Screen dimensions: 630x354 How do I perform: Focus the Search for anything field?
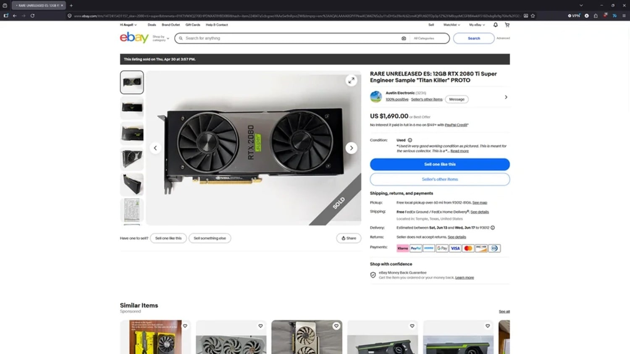290,38
